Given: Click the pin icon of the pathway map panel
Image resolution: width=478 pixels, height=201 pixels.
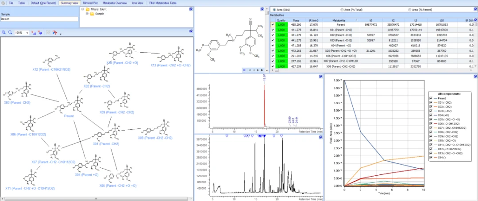Looking at the screenshot, I should (x=191, y=31).
